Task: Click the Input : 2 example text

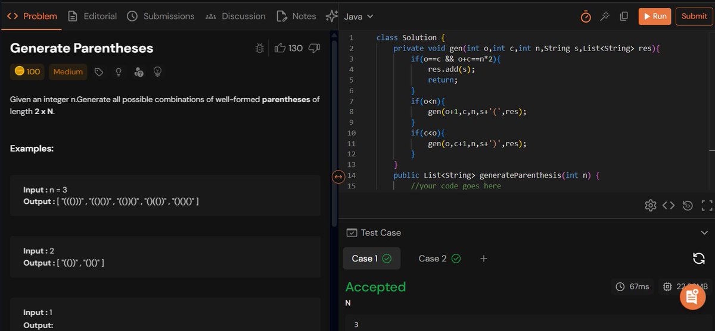Action: point(39,251)
